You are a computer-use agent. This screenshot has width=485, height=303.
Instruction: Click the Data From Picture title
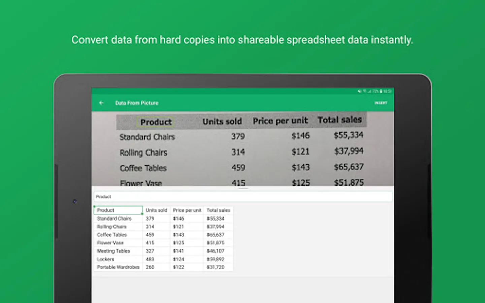click(137, 103)
